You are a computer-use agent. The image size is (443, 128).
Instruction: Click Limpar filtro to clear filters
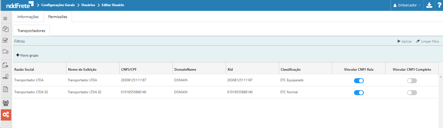coord(427,41)
